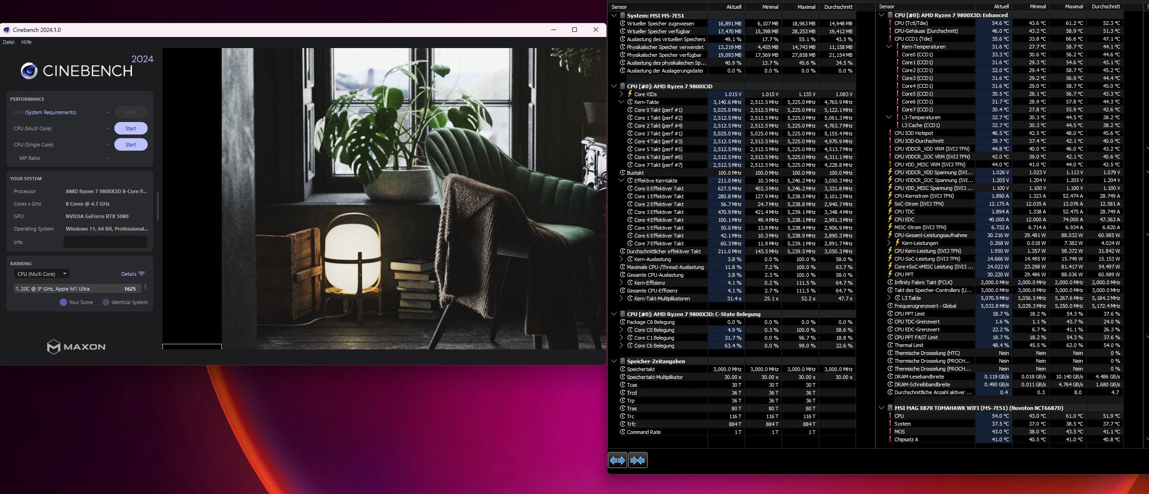Start the CPU (Single Core) benchmark
Screen dimensions: 1149x494
coord(131,145)
